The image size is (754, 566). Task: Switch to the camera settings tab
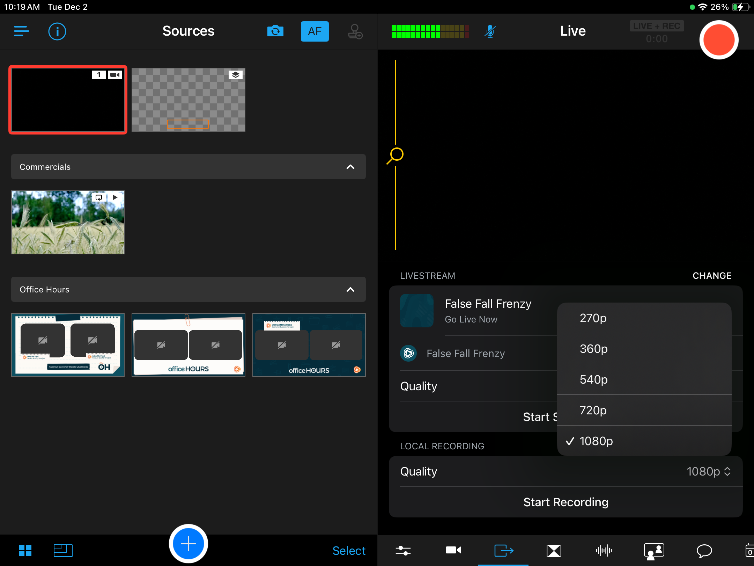(x=453, y=551)
